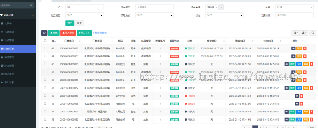View order 56 details via eye icon
Image resolution: width=318 pixels, height=128 pixels.
tap(297, 96)
